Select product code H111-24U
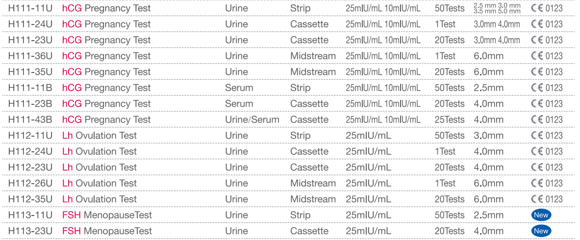The height and width of the screenshot is (240, 580). coord(30,24)
